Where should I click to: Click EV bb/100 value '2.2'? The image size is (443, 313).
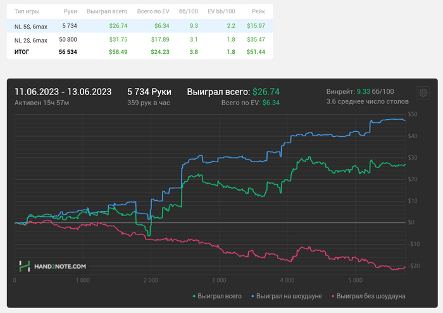tap(231, 26)
